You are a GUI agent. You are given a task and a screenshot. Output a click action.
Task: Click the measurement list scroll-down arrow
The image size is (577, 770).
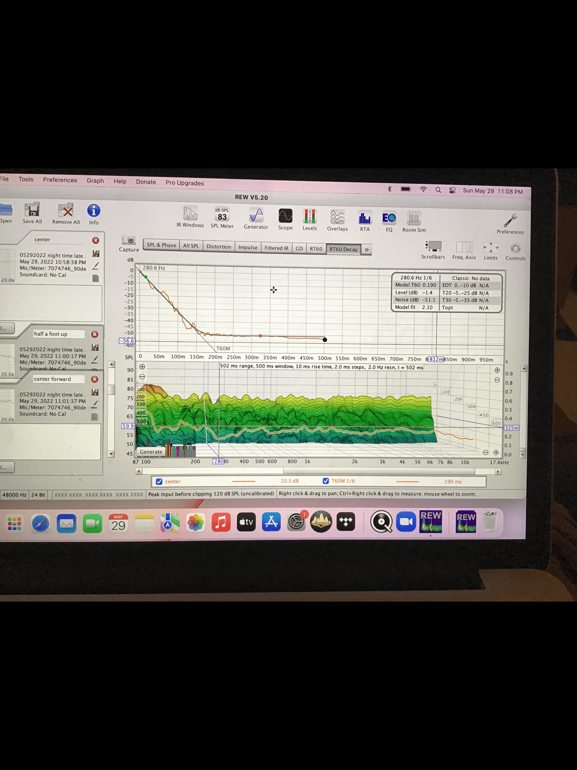pyautogui.click(x=111, y=454)
